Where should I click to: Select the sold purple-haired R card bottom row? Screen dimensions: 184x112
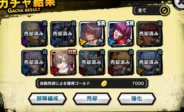[35, 63]
